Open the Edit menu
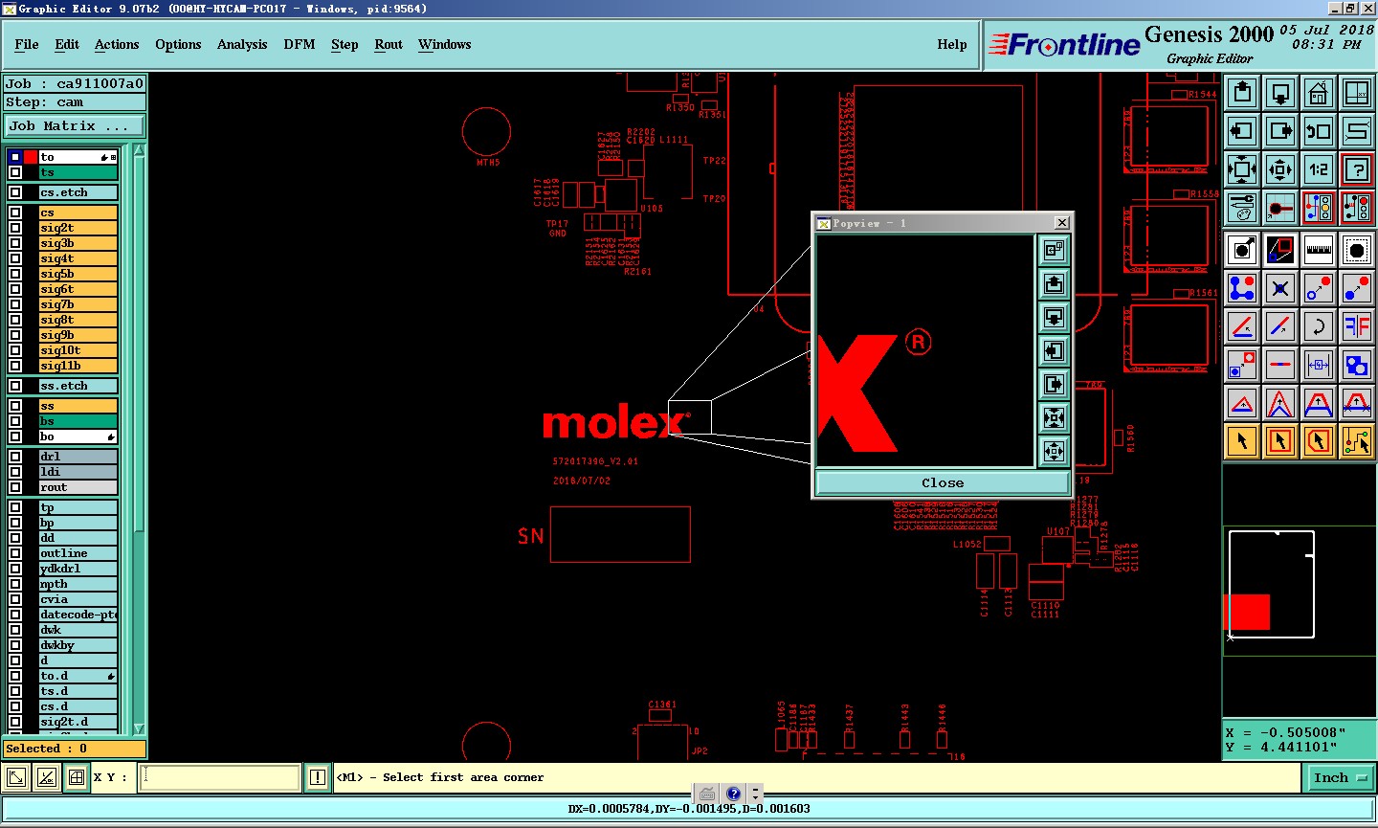The height and width of the screenshot is (828, 1378). (67, 44)
